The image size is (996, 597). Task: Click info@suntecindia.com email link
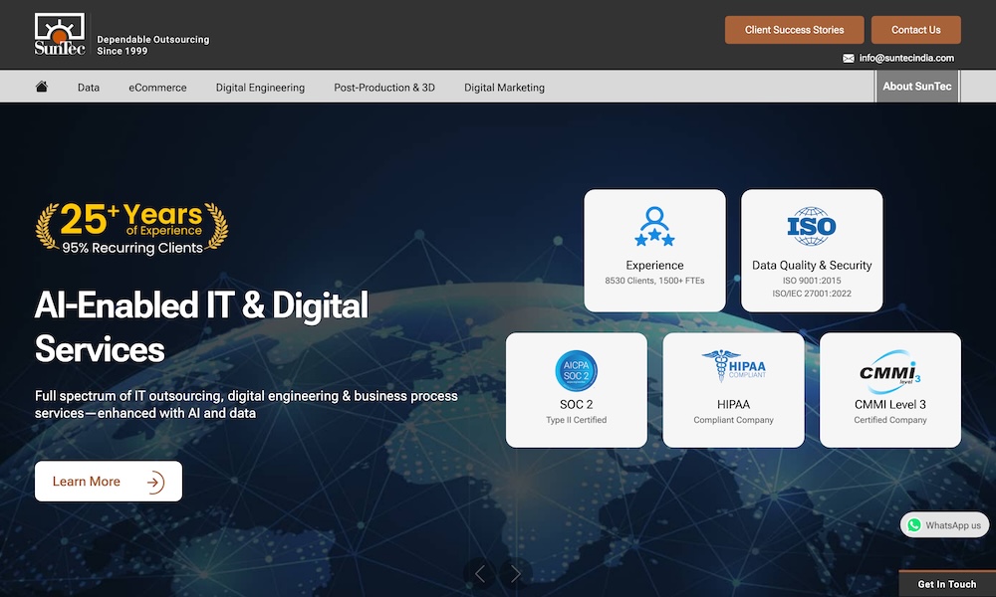[x=906, y=59]
